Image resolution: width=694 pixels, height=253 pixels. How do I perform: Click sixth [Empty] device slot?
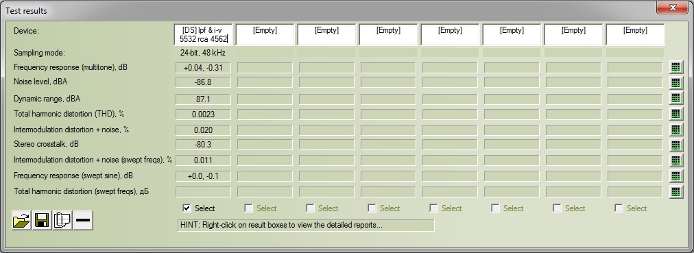[512, 34]
